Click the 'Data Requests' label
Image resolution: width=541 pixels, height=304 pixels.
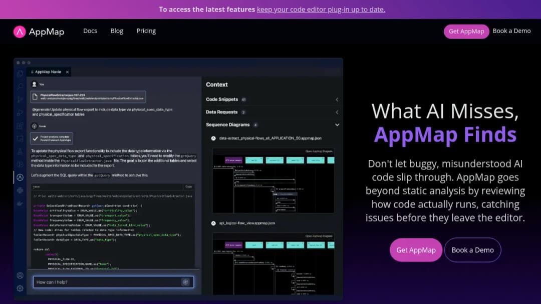[x=221, y=112]
